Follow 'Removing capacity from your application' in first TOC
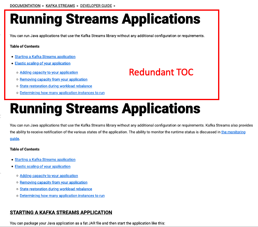Viewport: 258px width, 227px height. click(53, 80)
